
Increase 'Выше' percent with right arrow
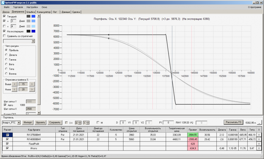click(32, 84)
